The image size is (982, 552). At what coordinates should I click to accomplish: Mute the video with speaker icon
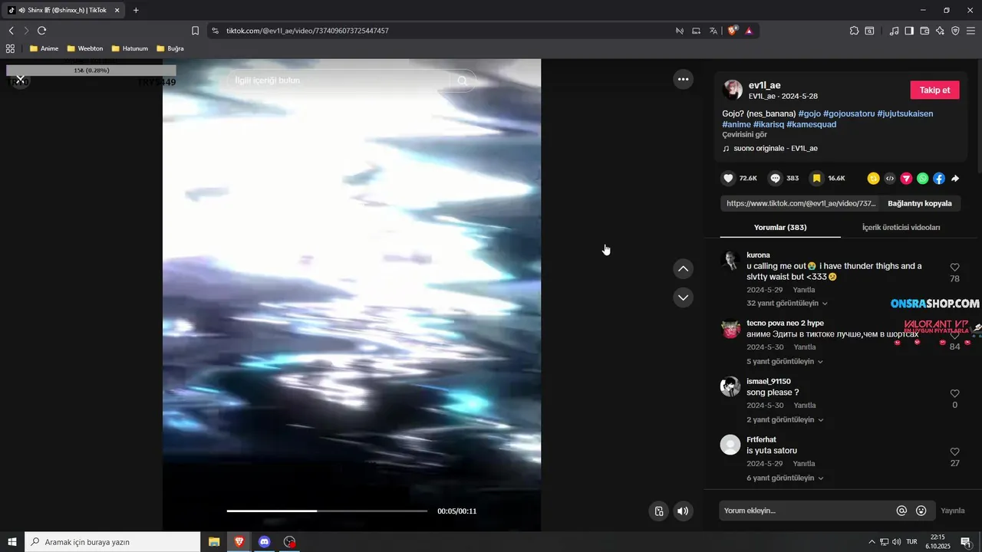(683, 511)
